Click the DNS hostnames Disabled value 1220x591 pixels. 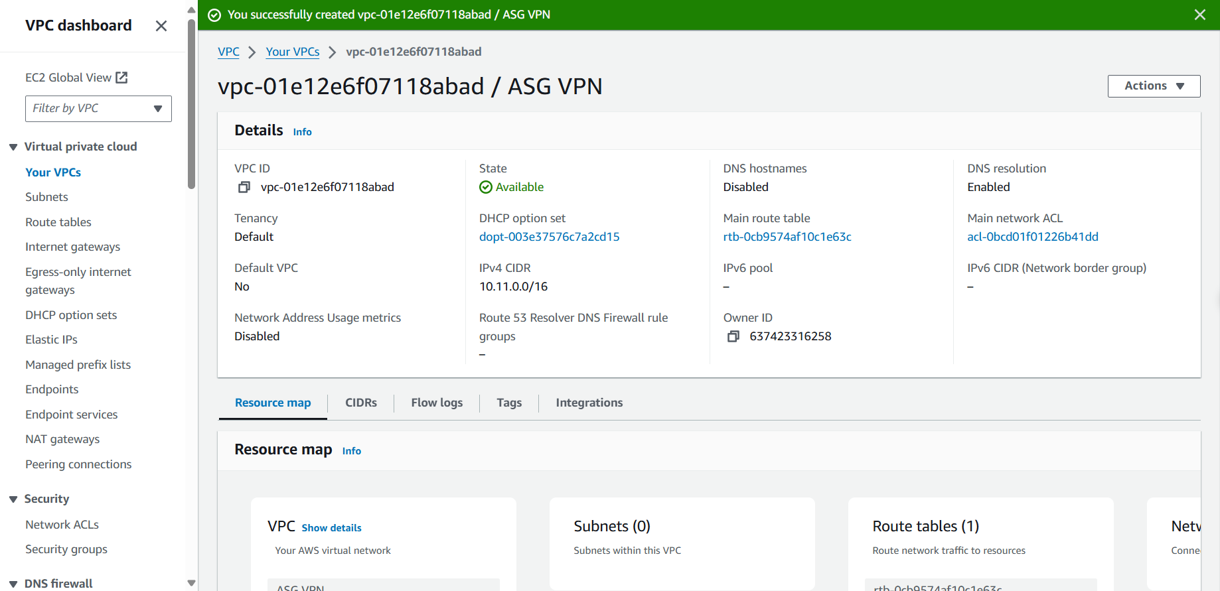point(746,187)
